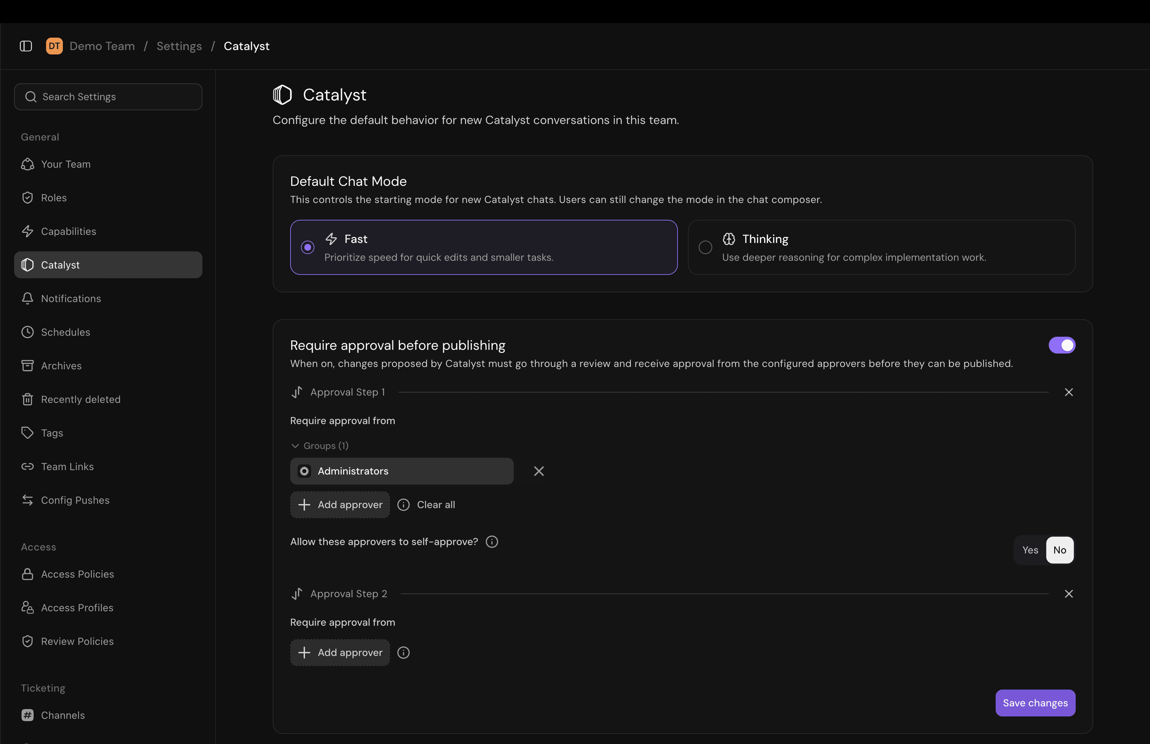Screen dimensions: 1150x744
Task: Select Catalyst in the sidebar
Action: point(108,264)
